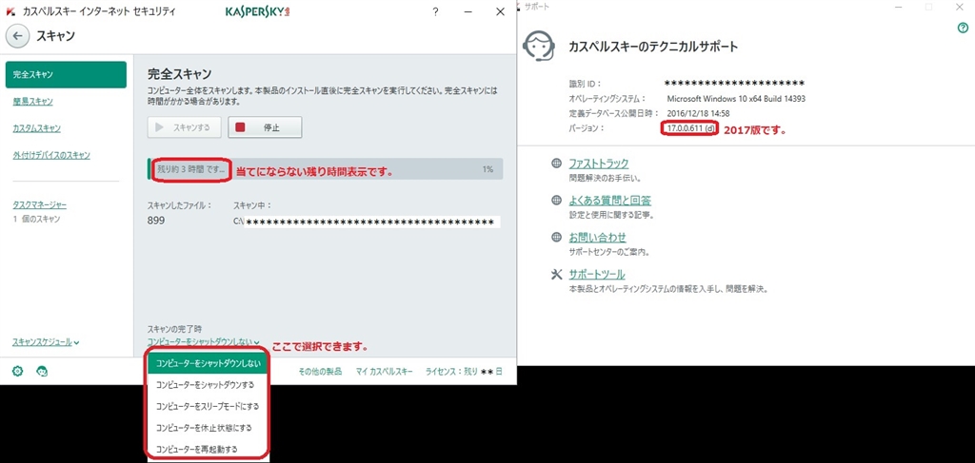Open the ファストトラック link
975x463 pixels.
[x=599, y=164]
